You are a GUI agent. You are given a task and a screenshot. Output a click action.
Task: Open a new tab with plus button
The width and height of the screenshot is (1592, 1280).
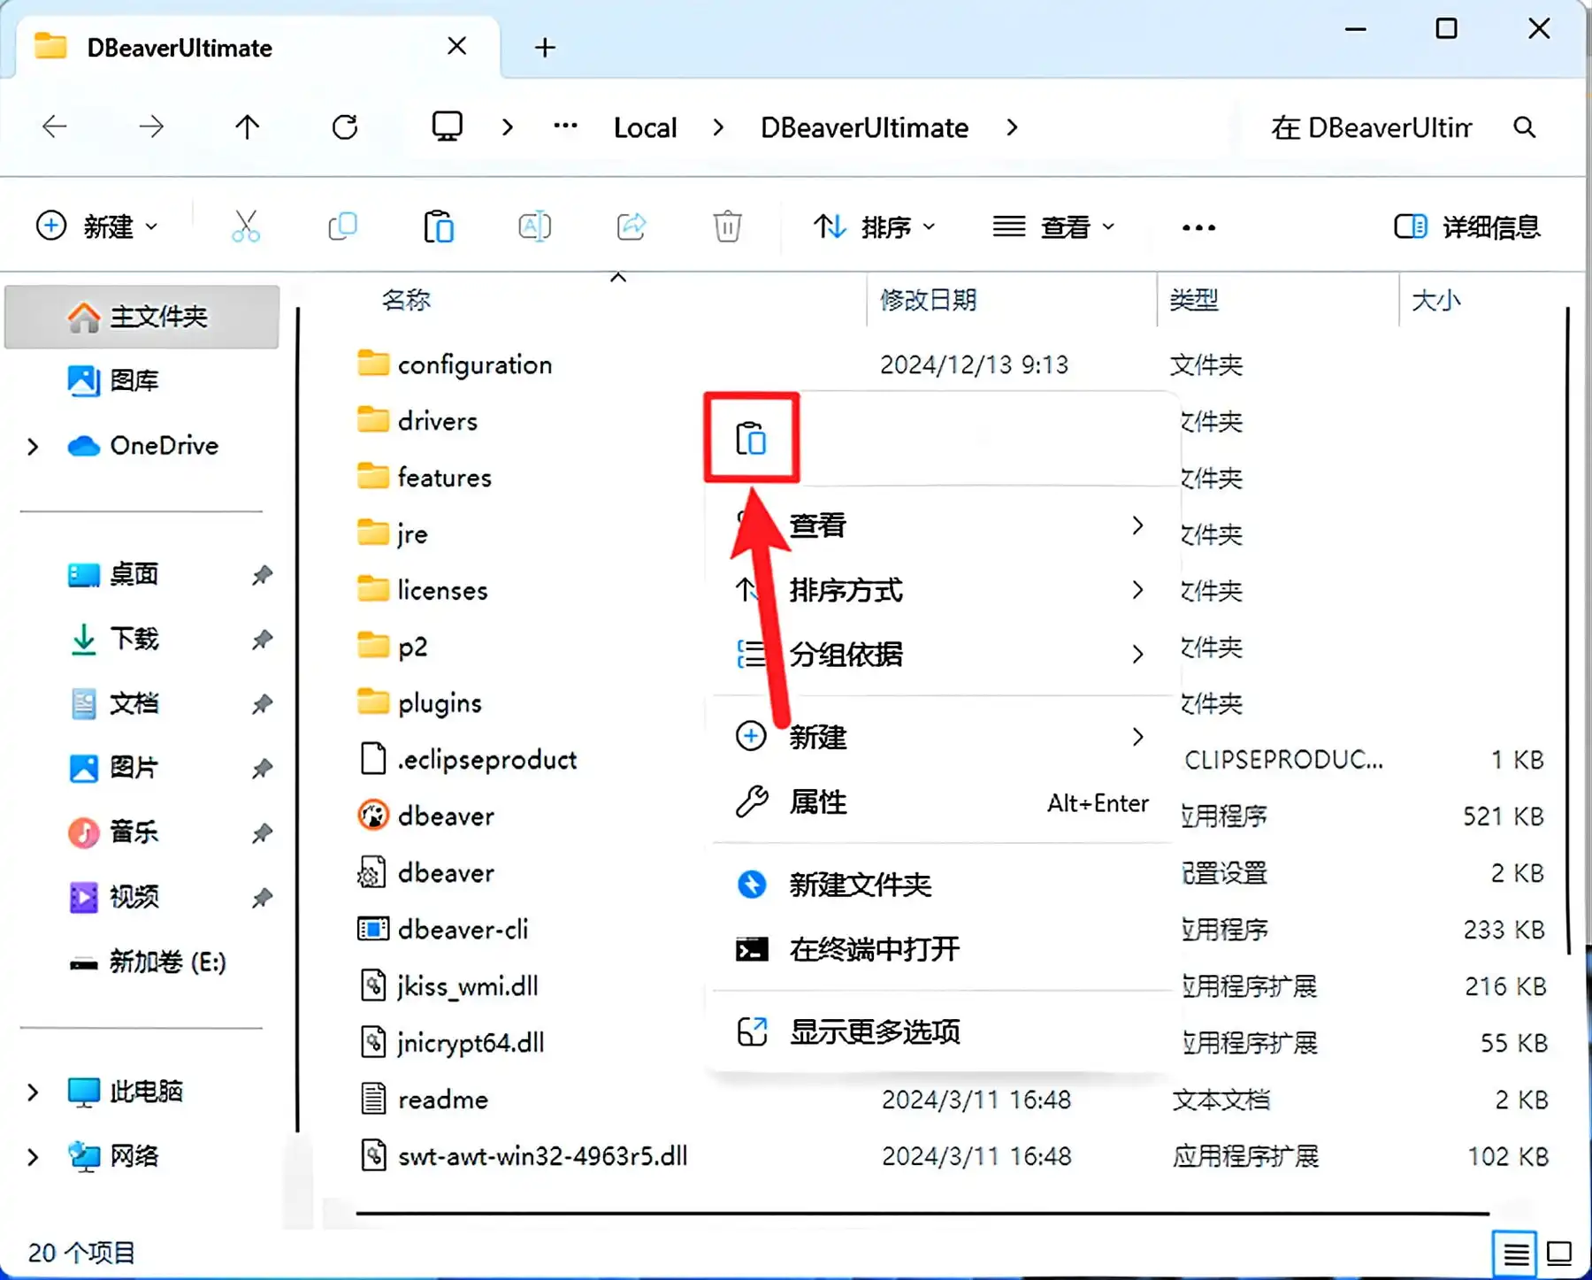tap(545, 47)
